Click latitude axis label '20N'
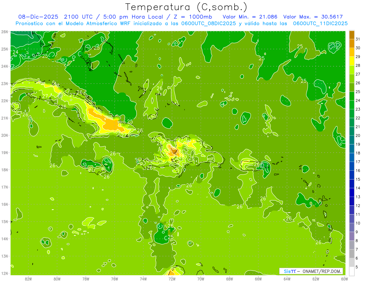Screen dimensions: 366x283 [4, 135]
